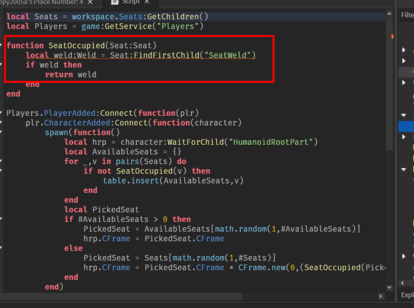414x308 pixels.
Task: Expand the bottom-most collapsed arrow in Explorer tree
Action: point(404,256)
